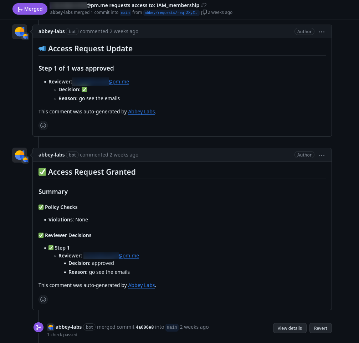
Task: Click the Revert button
Action: 320,328
